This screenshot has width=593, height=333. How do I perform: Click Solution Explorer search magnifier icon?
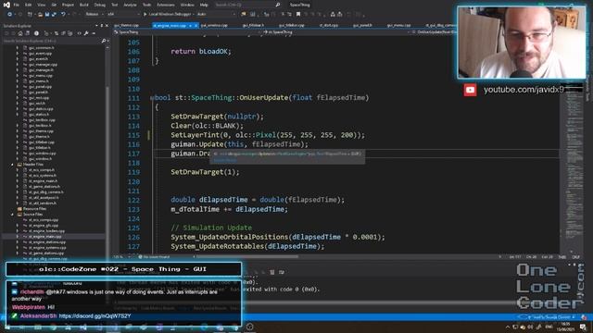click(103, 41)
